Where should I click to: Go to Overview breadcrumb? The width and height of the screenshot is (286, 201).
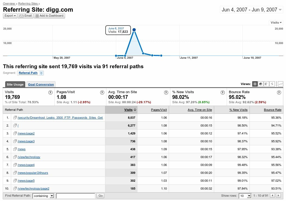9,4
